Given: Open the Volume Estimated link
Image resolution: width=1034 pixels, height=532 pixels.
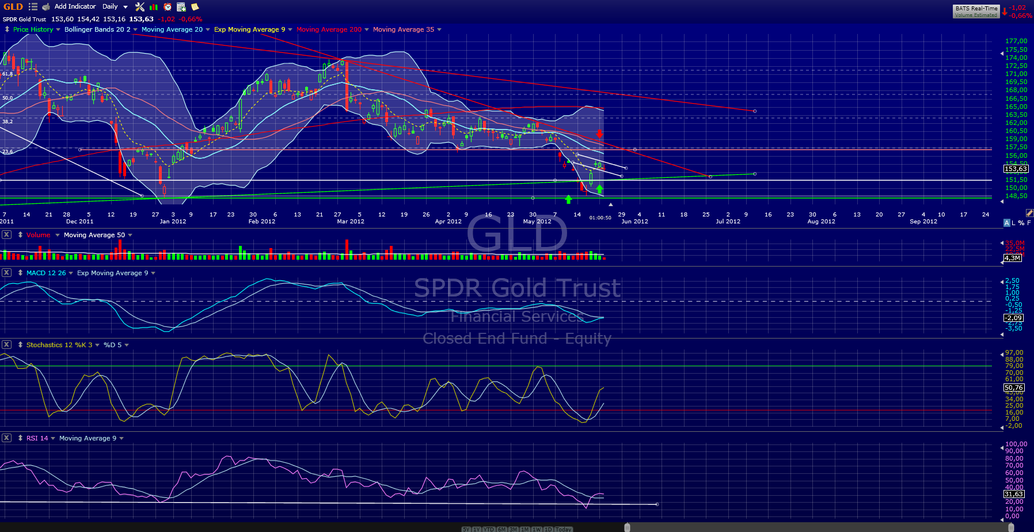Looking at the screenshot, I should click(x=976, y=15).
